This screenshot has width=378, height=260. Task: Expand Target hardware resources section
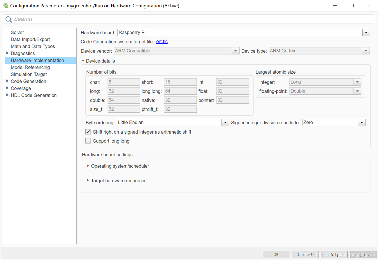88,181
